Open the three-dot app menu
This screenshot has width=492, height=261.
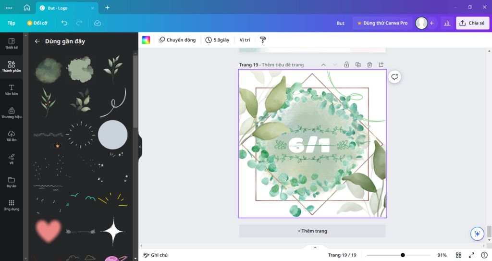pos(9,8)
